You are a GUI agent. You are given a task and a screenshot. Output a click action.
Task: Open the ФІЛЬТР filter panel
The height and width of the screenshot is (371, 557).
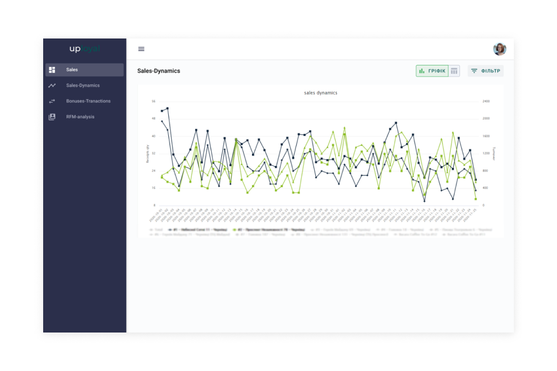point(486,71)
